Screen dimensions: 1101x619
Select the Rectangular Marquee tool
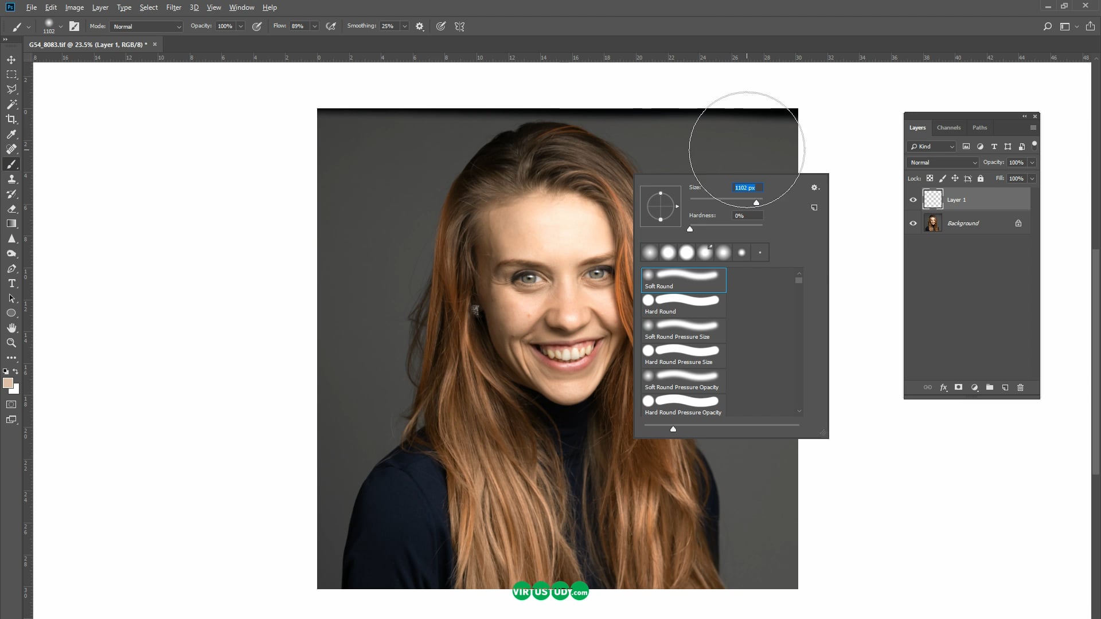tap(11, 75)
